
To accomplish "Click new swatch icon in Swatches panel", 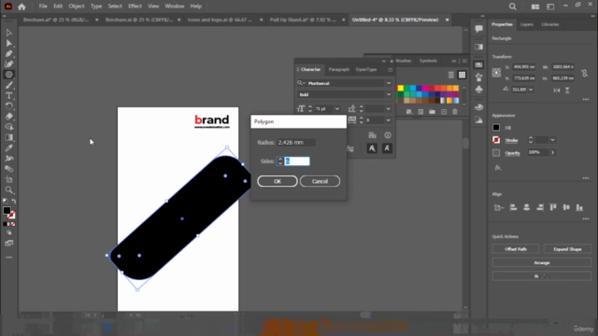I will [444, 112].
